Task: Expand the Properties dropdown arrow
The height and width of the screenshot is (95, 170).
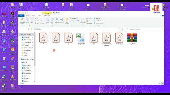Action: [x=83, y=23]
